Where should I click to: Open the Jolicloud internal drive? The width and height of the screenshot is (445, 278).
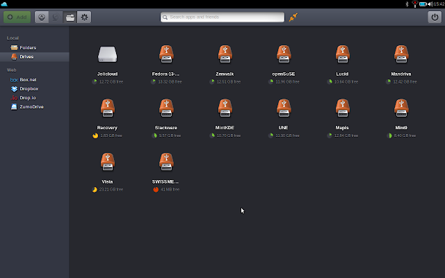click(106, 54)
